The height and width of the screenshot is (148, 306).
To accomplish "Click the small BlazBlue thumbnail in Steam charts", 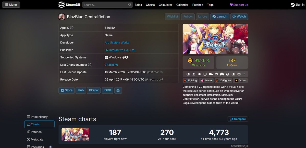I will (75, 134).
